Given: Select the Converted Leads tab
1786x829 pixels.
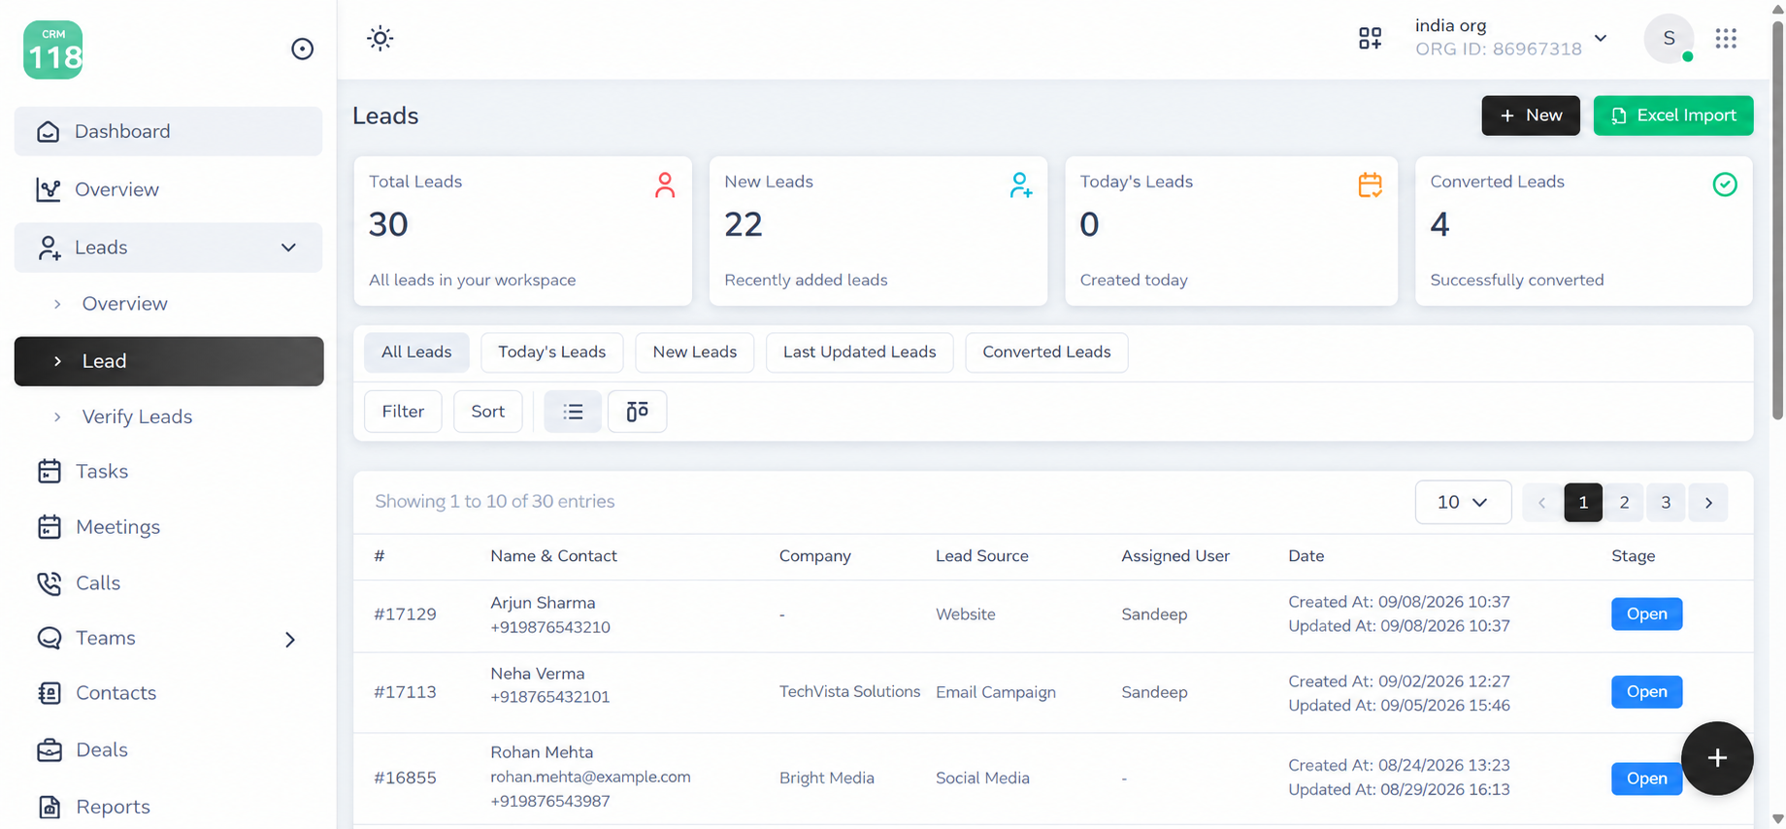Looking at the screenshot, I should click(1046, 352).
